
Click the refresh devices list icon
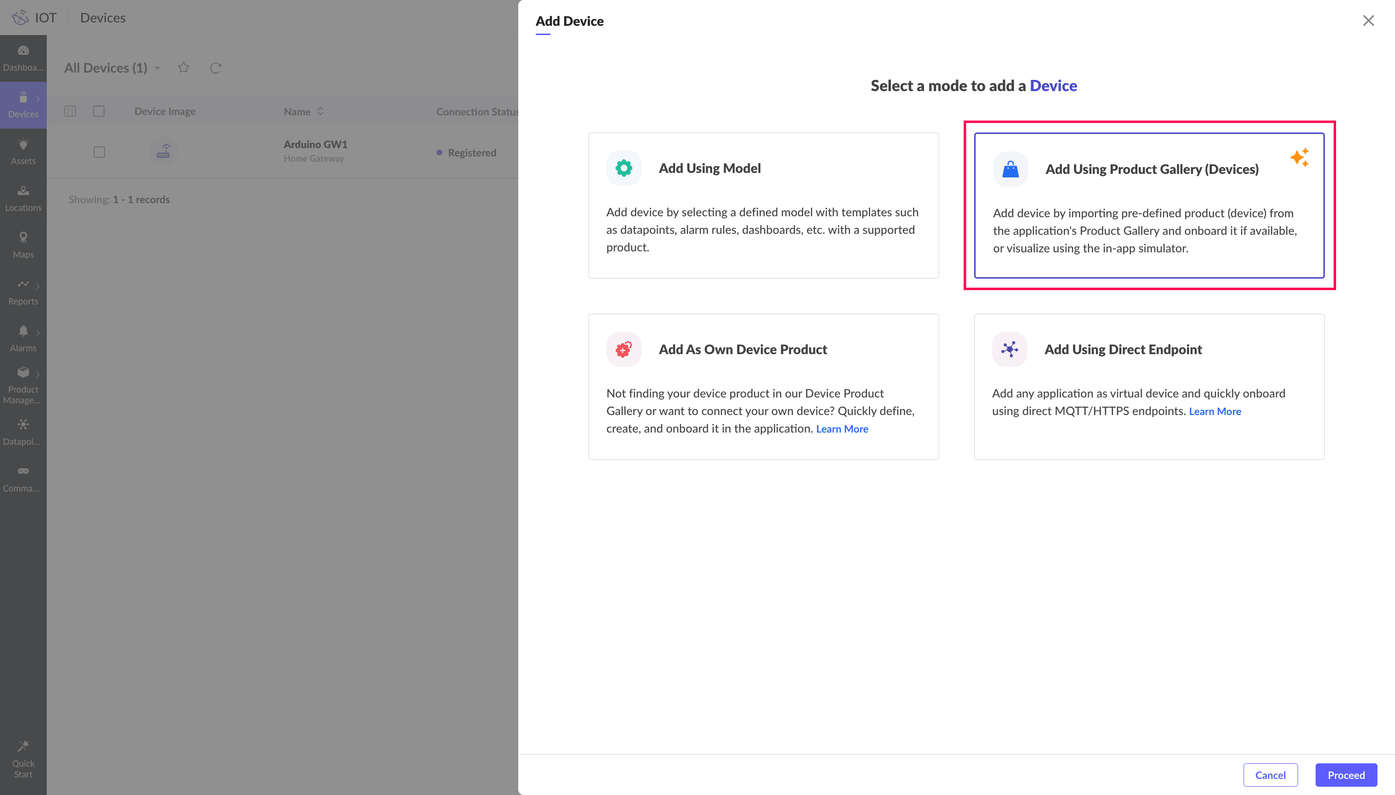[x=216, y=68]
